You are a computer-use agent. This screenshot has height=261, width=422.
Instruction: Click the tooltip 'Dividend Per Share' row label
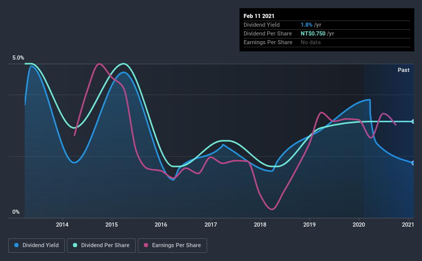pyautogui.click(x=267, y=33)
